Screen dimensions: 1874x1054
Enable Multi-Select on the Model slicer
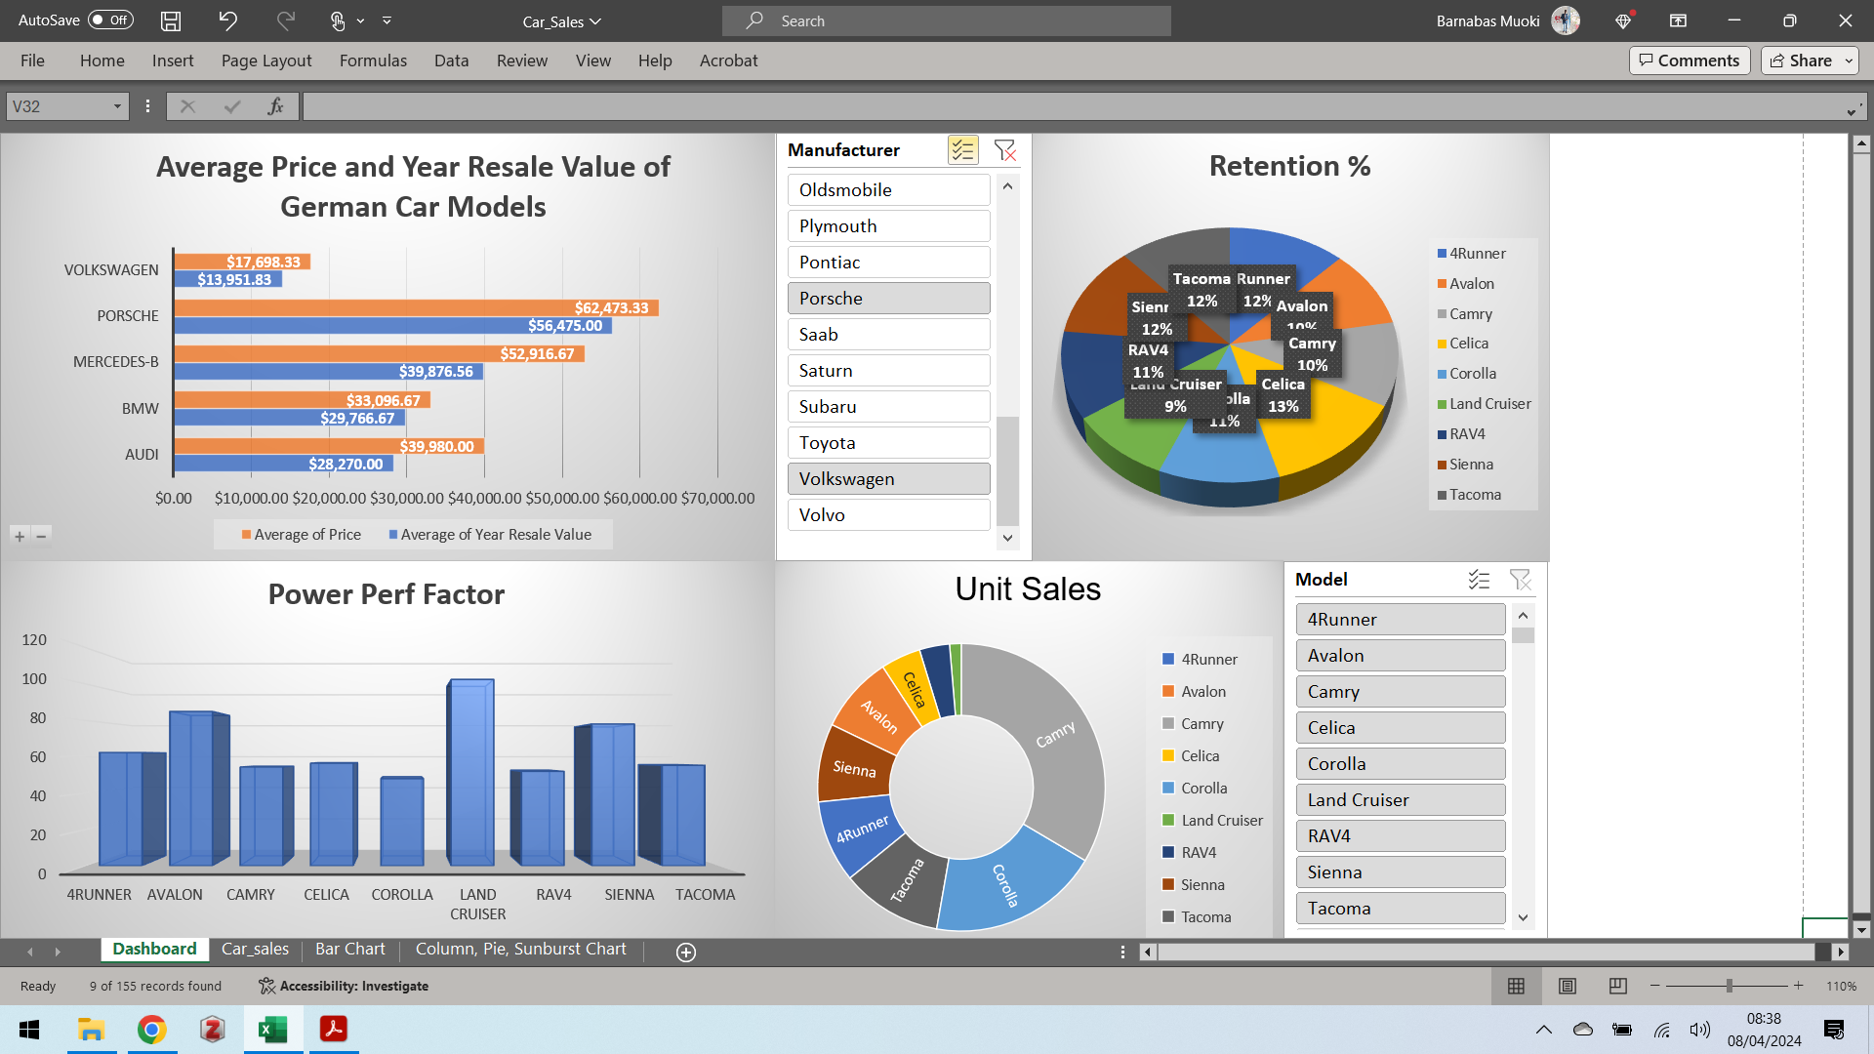[x=1480, y=579]
